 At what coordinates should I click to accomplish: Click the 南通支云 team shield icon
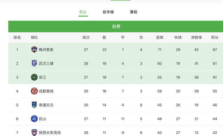(34, 105)
